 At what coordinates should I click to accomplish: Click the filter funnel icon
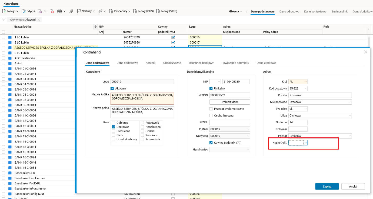tap(4, 20)
